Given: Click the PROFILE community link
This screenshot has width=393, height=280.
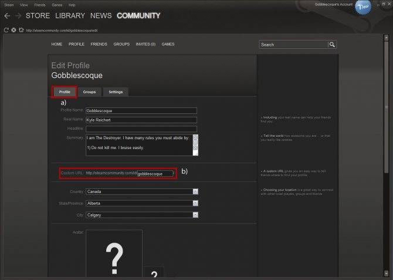Looking at the screenshot, I should [x=76, y=44].
